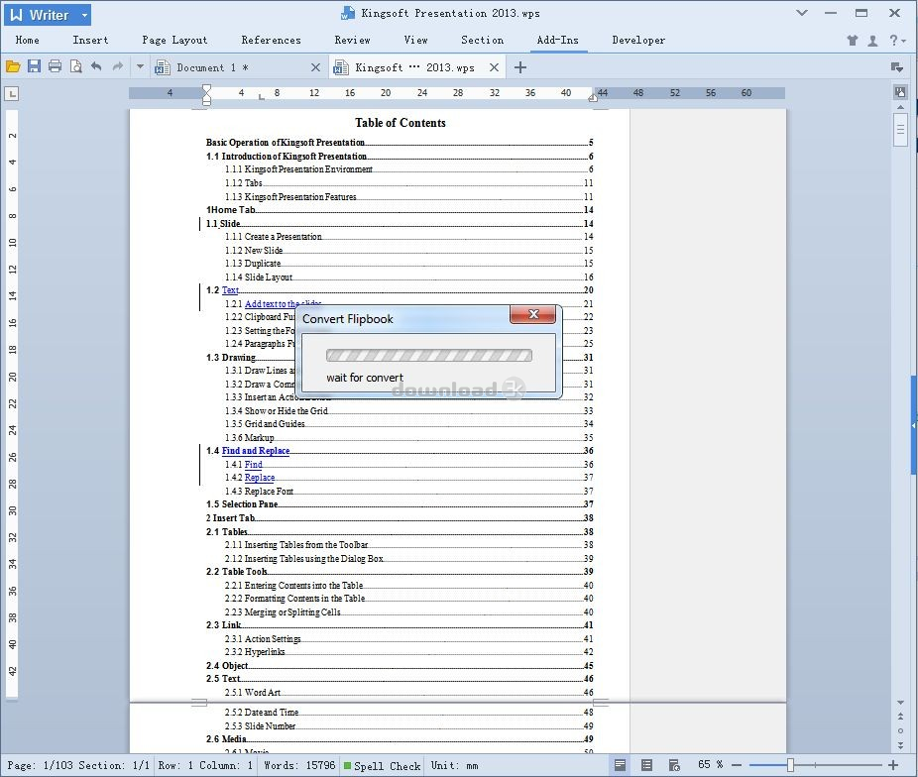Click the vertical scrollbar thumb
The image size is (918, 777).
900,129
